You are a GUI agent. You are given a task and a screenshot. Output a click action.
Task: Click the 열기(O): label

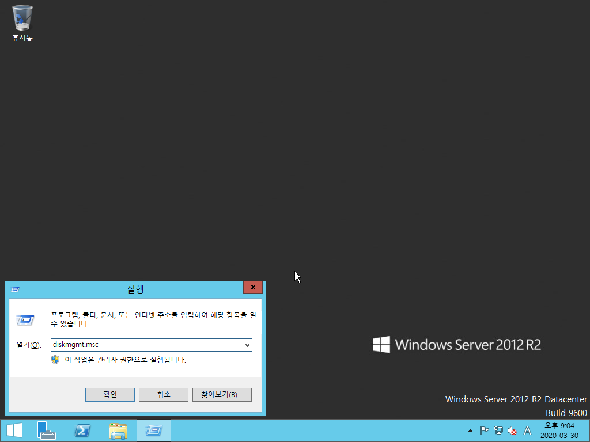tap(29, 345)
